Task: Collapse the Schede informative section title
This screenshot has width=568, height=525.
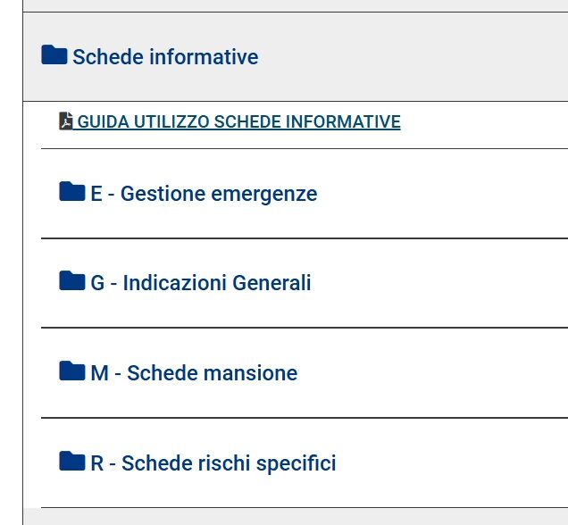Action: (x=165, y=57)
